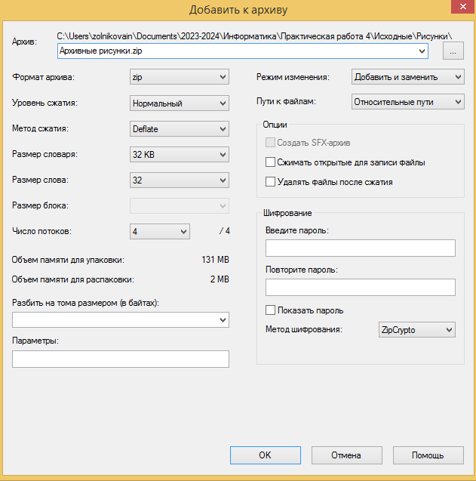Screen dimensions: 476x481
Task: Click the Введите пароль input field
Action: coord(361,248)
